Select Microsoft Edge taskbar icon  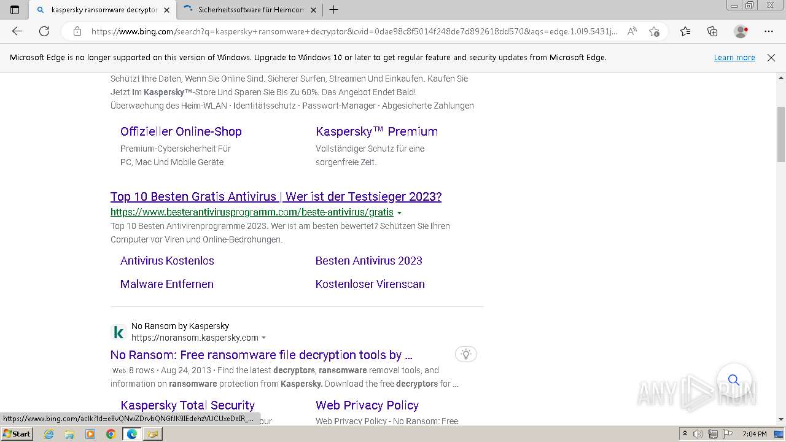(131, 434)
